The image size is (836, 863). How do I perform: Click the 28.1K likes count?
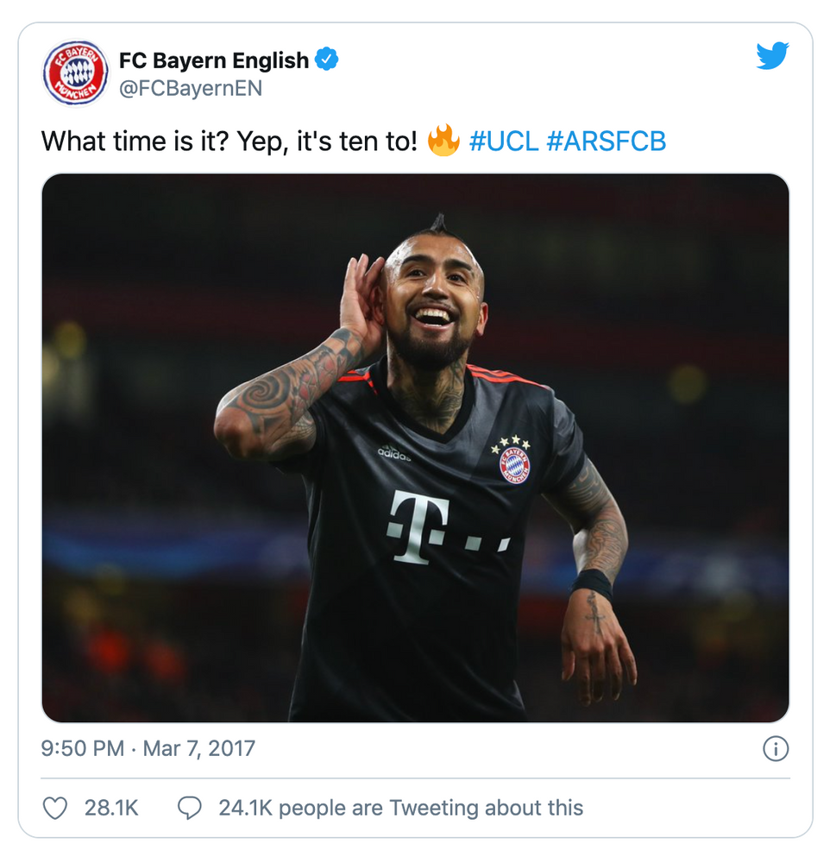111,808
